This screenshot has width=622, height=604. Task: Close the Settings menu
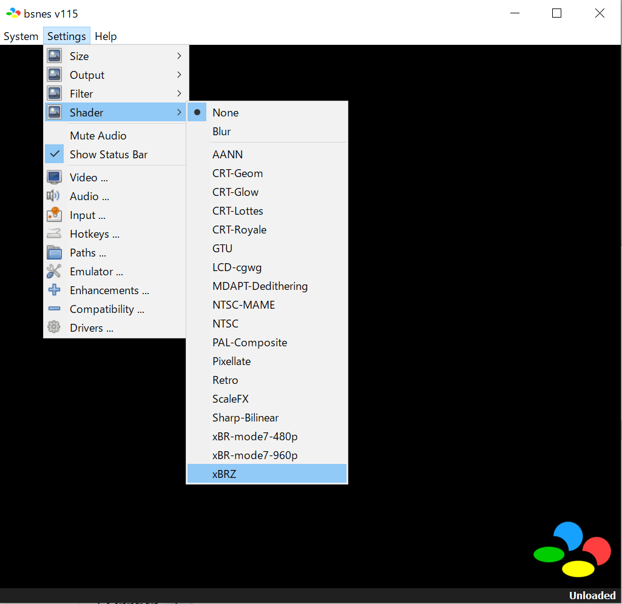click(67, 36)
